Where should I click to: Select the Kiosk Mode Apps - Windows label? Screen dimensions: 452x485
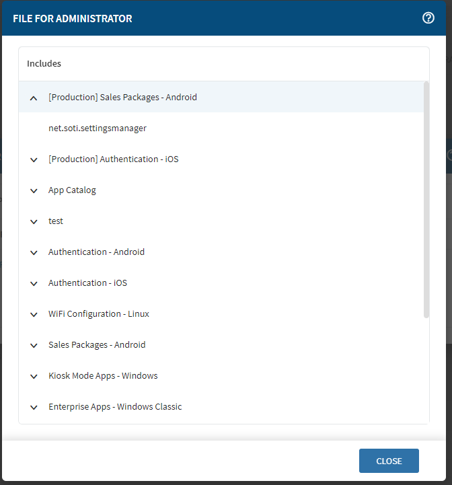(103, 376)
